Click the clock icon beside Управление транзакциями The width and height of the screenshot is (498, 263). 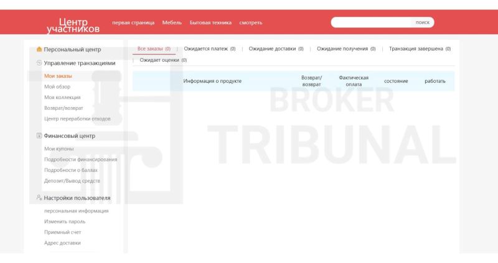click(39, 63)
